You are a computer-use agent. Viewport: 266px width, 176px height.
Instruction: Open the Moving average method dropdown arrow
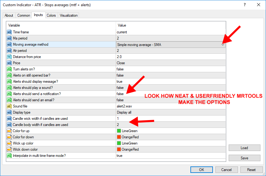click(223, 45)
